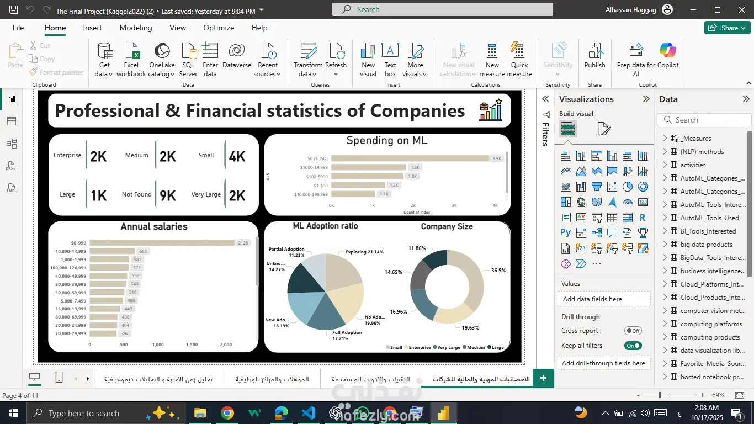Pick the Card (123) visual
This screenshot has height=424, width=754.
(x=643, y=202)
